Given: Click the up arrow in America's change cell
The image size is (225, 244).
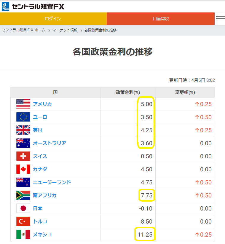Looking at the screenshot, I should (197, 104).
